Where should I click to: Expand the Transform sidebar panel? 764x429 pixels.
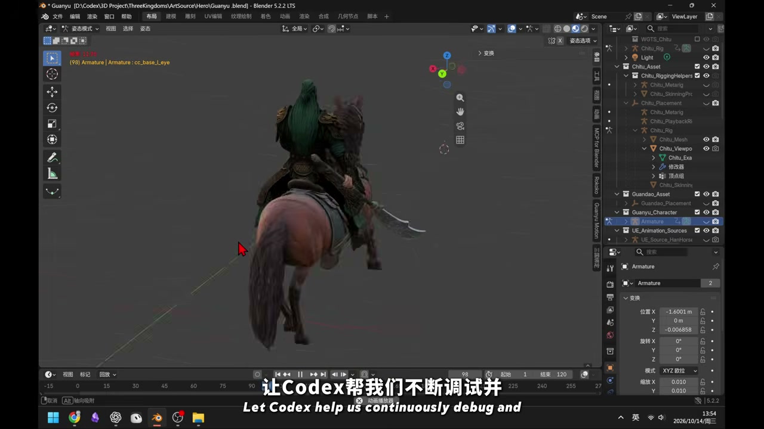486,53
